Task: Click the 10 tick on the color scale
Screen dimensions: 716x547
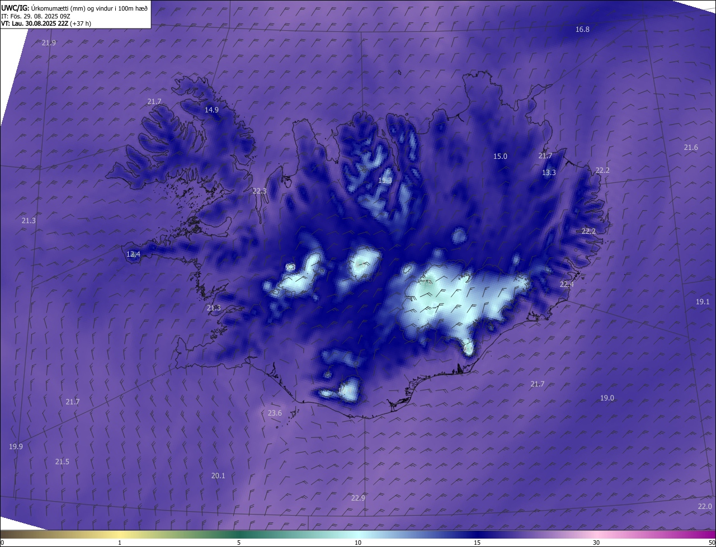Action: [358, 543]
